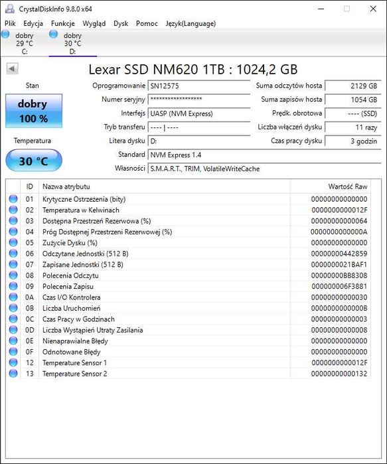Screen dimensions: 387x464
Task: Click the Liczba włączeń dysku value 11 razy
Action: click(x=353, y=127)
